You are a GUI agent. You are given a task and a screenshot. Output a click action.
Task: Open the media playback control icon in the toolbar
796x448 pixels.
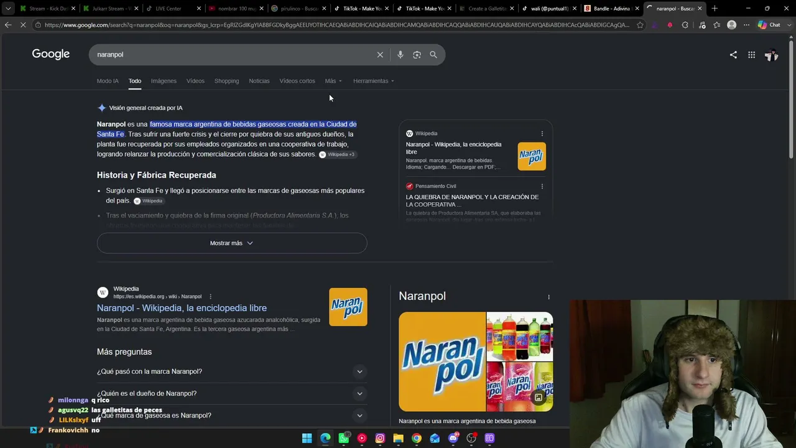coord(702,25)
